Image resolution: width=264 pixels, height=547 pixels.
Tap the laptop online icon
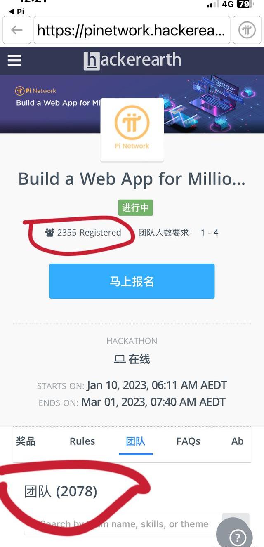pyautogui.click(x=120, y=359)
